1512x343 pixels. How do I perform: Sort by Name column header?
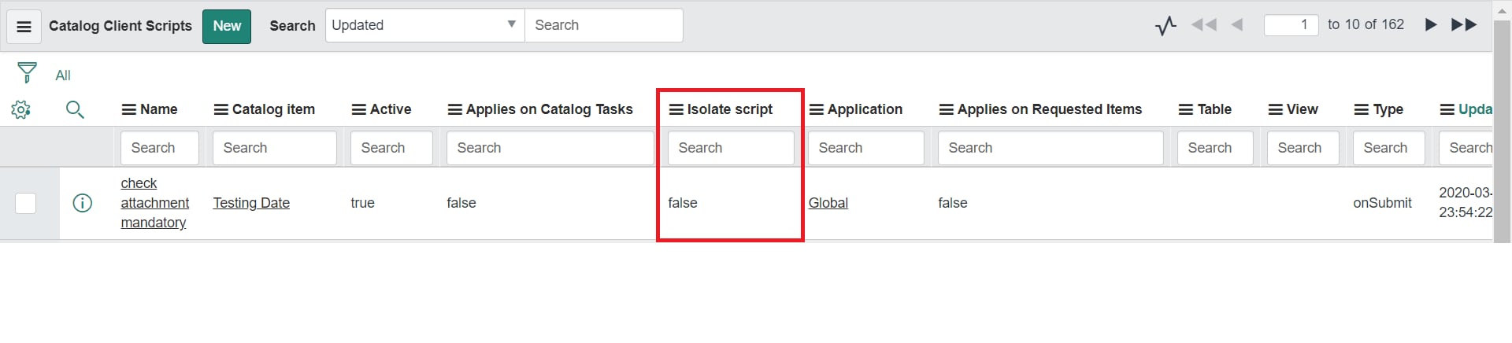[158, 109]
